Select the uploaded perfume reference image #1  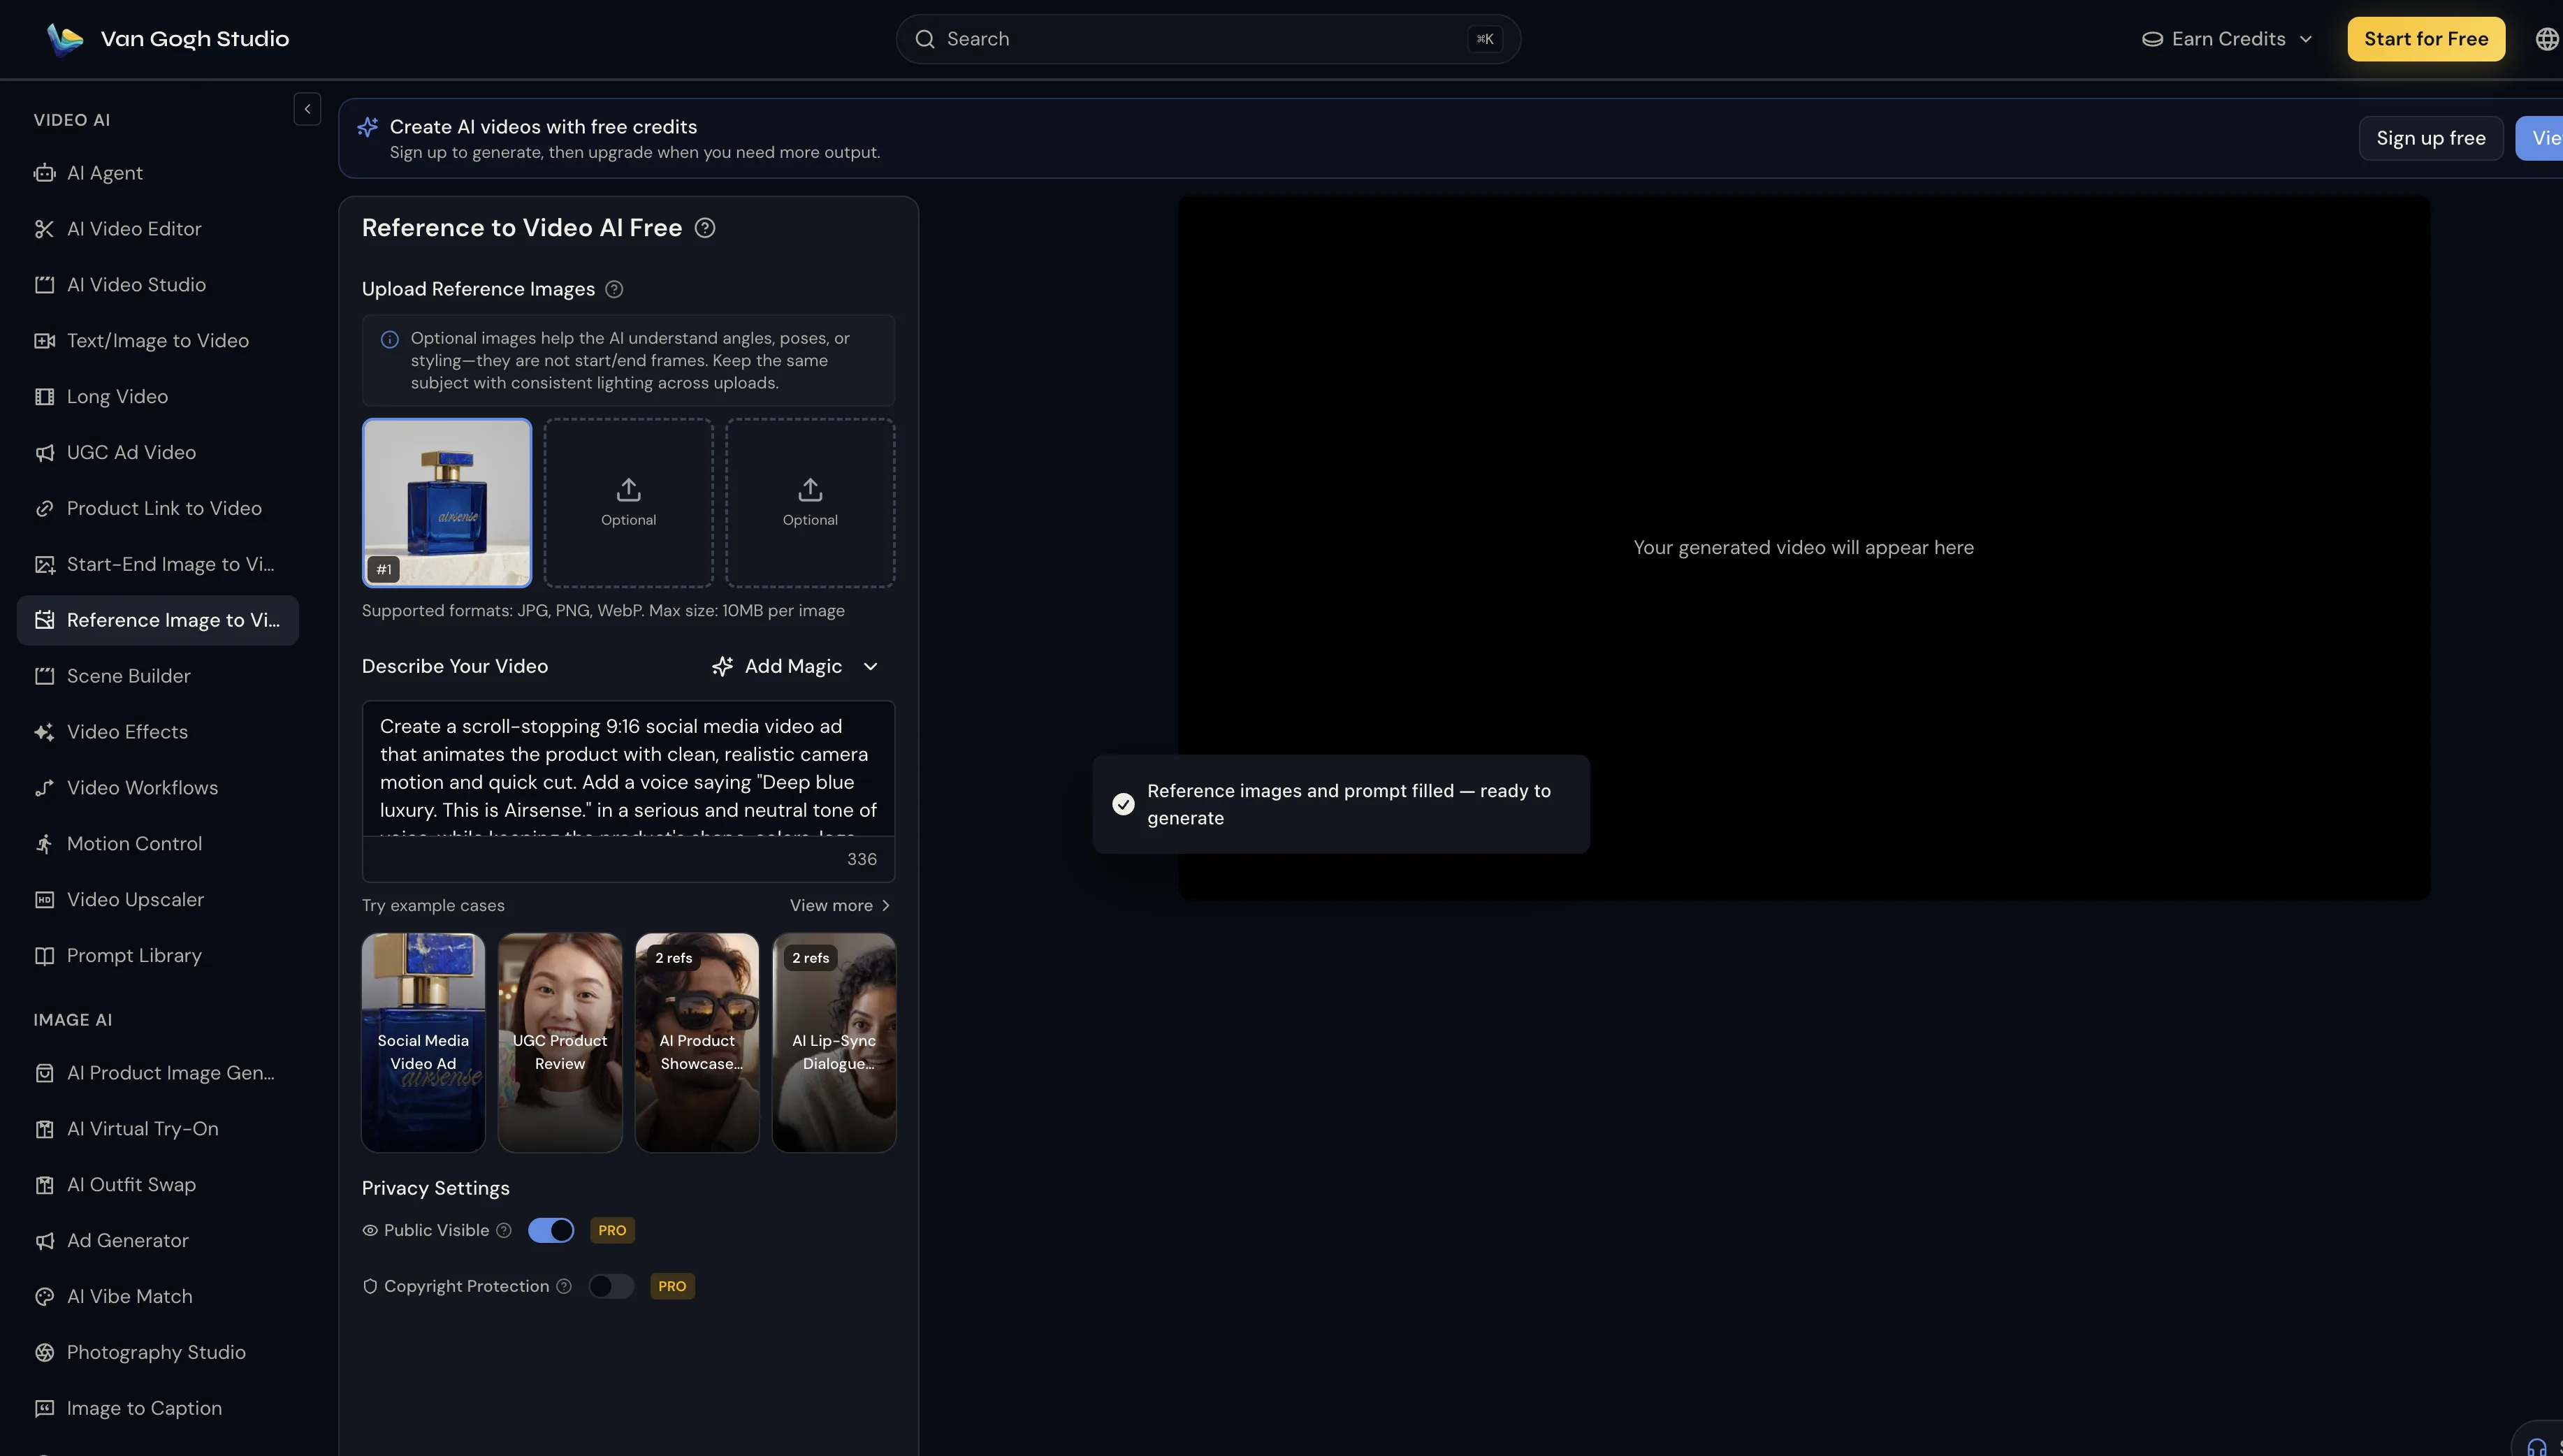click(447, 503)
